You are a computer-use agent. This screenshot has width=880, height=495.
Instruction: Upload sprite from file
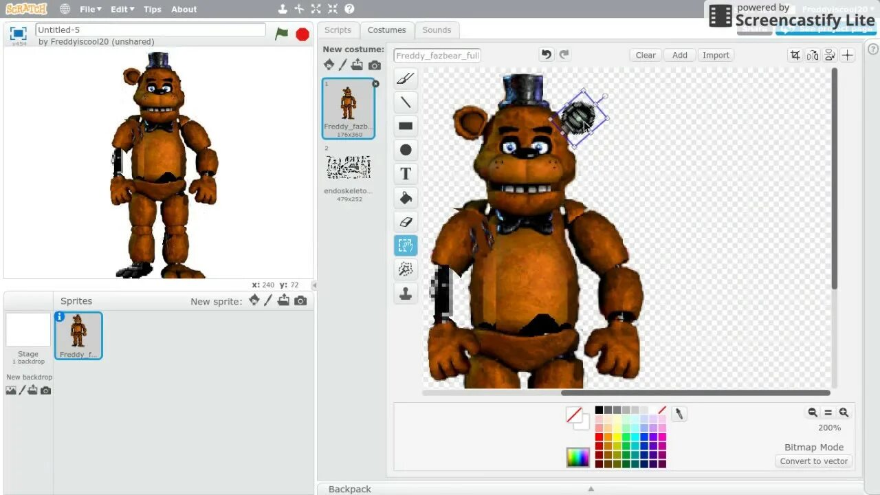283,300
